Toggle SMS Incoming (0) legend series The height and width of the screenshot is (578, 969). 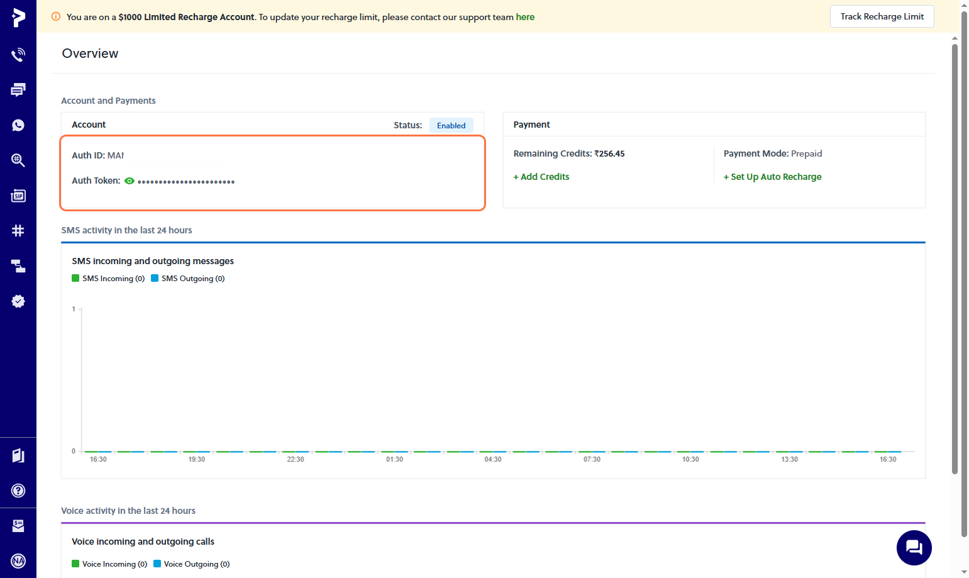pos(108,278)
